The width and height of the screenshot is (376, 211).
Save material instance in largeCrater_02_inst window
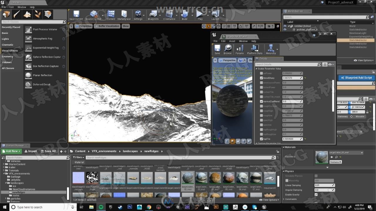pyautogui.click(x=217, y=50)
